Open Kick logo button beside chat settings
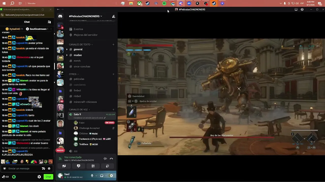 point(14,177)
